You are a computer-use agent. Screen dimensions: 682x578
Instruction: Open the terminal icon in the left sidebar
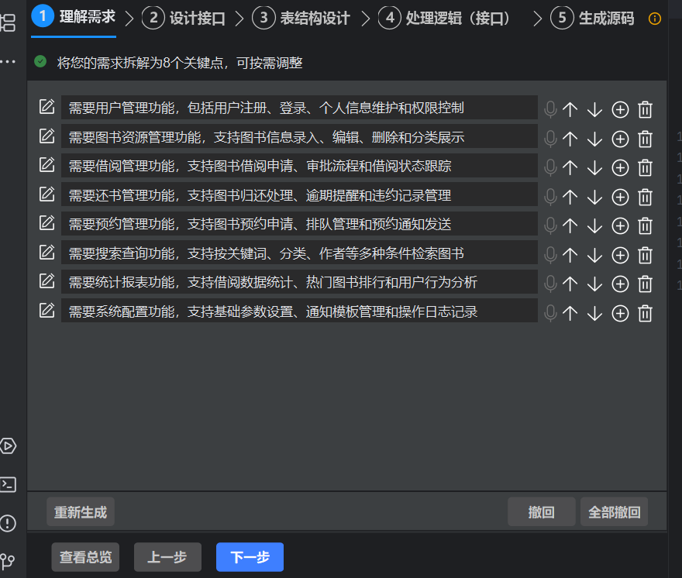tap(9, 484)
